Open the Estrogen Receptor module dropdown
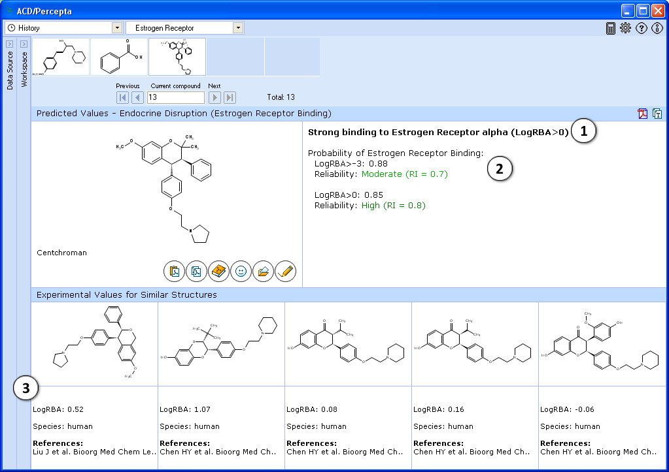669x472 pixels. coord(238,28)
